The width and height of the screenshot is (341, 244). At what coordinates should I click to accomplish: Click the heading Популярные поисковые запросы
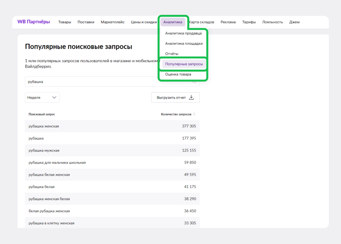(79, 47)
